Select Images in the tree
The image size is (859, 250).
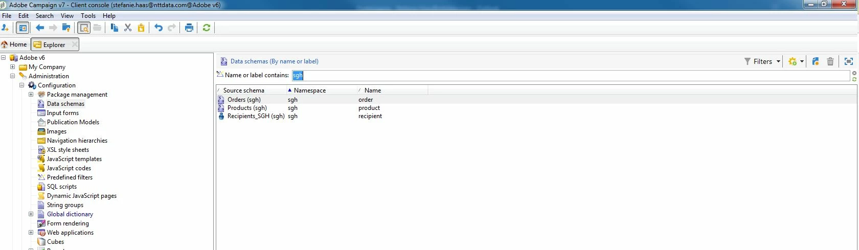click(x=57, y=131)
